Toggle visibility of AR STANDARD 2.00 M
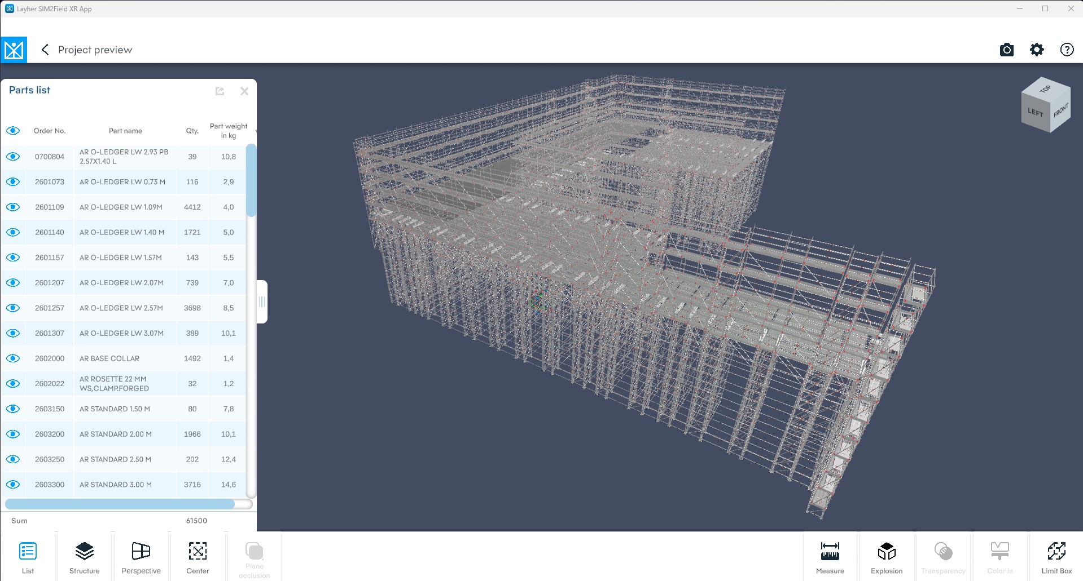 (x=13, y=434)
